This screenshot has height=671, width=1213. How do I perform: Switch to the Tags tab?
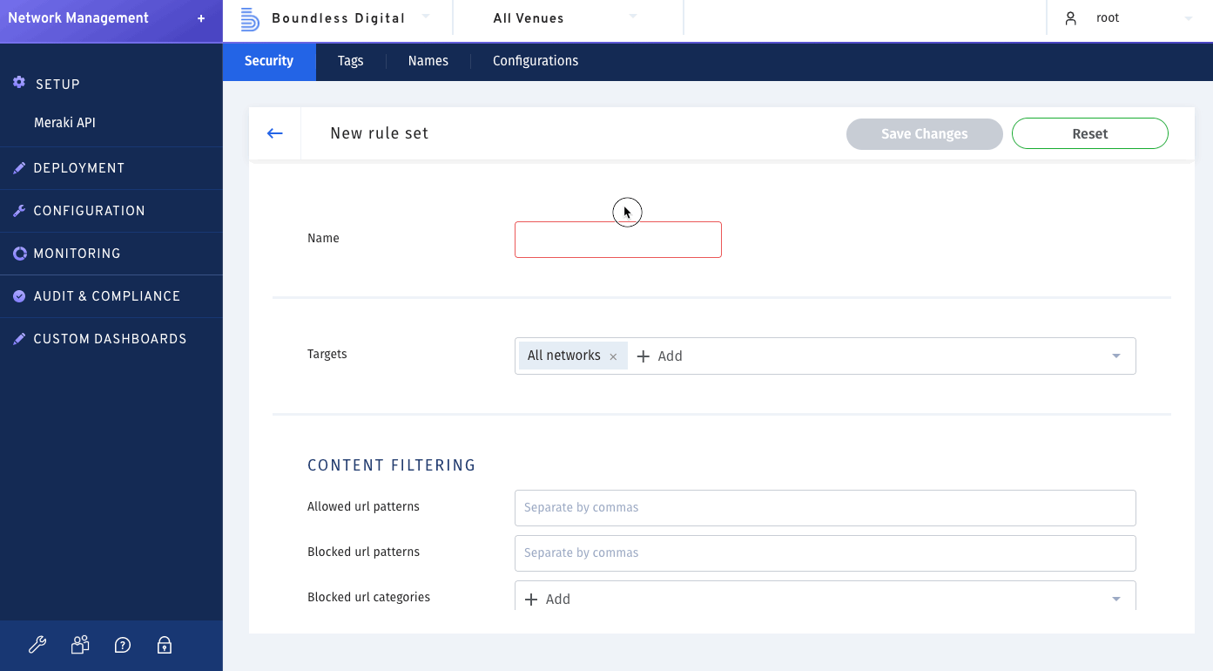pyautogui.click(x=351, y=61)
